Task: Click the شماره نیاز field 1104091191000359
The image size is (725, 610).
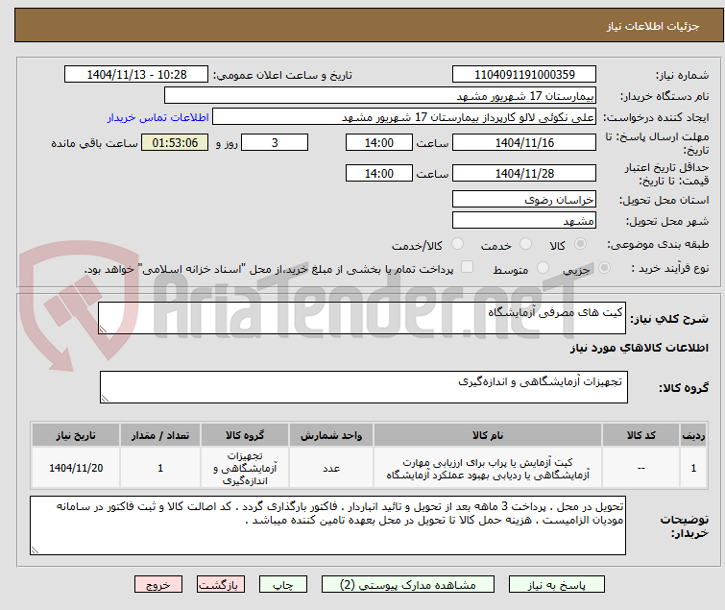Action: click(x=524, y=75)
